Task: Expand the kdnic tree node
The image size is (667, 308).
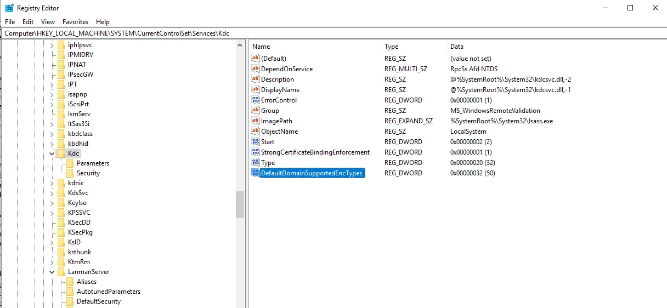Action: [52, 183]
